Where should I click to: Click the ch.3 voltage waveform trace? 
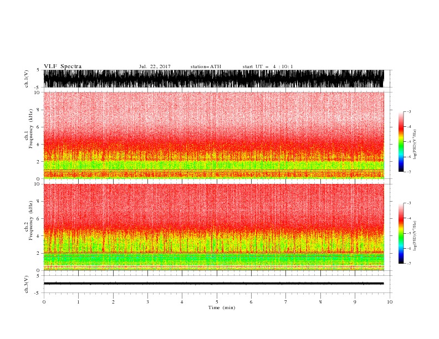point(213,284)
